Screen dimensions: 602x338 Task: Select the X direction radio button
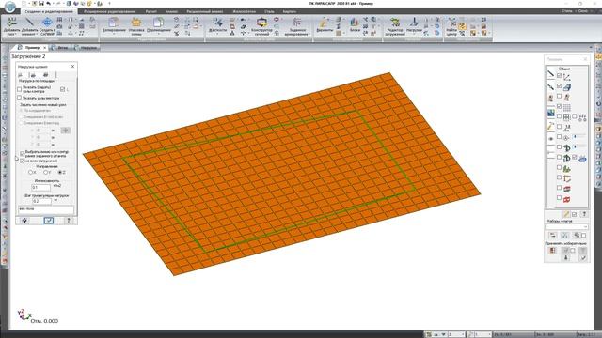(31, 173)
